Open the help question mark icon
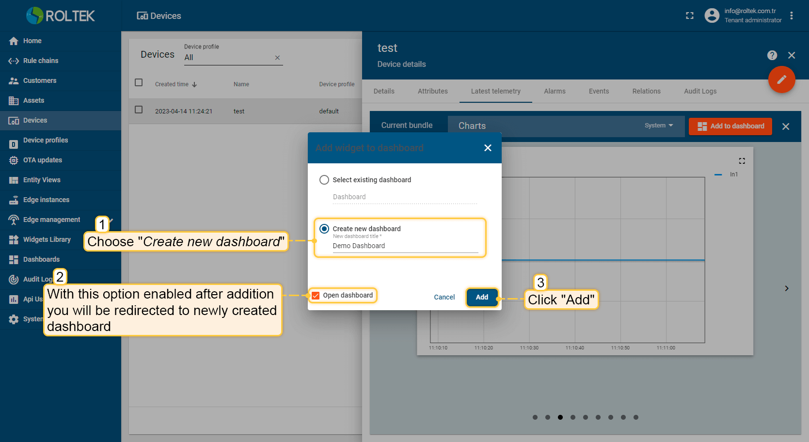The image size is (809, 442). [x=772, y=55]
